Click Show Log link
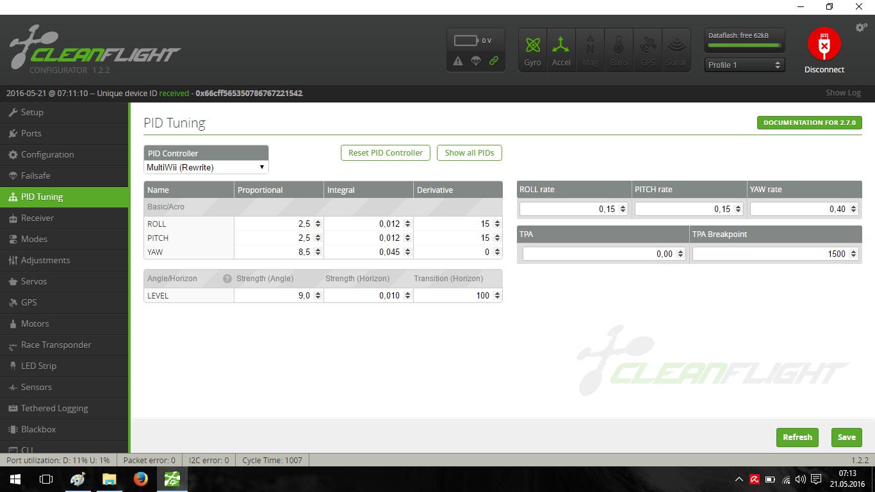This screenshot has height=492, width=875. [x=842, y=93]
